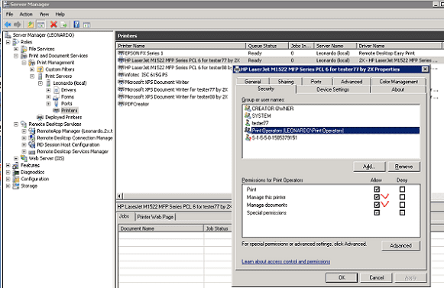The width and height of the screenshot is (444, 288).
Task: Click the File Services role icon
Action: click(24, 49)
